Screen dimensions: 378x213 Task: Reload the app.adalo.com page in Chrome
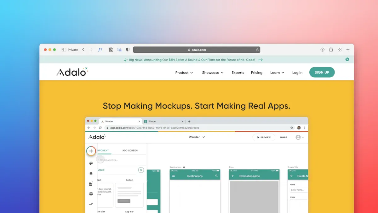pos(100,128)
